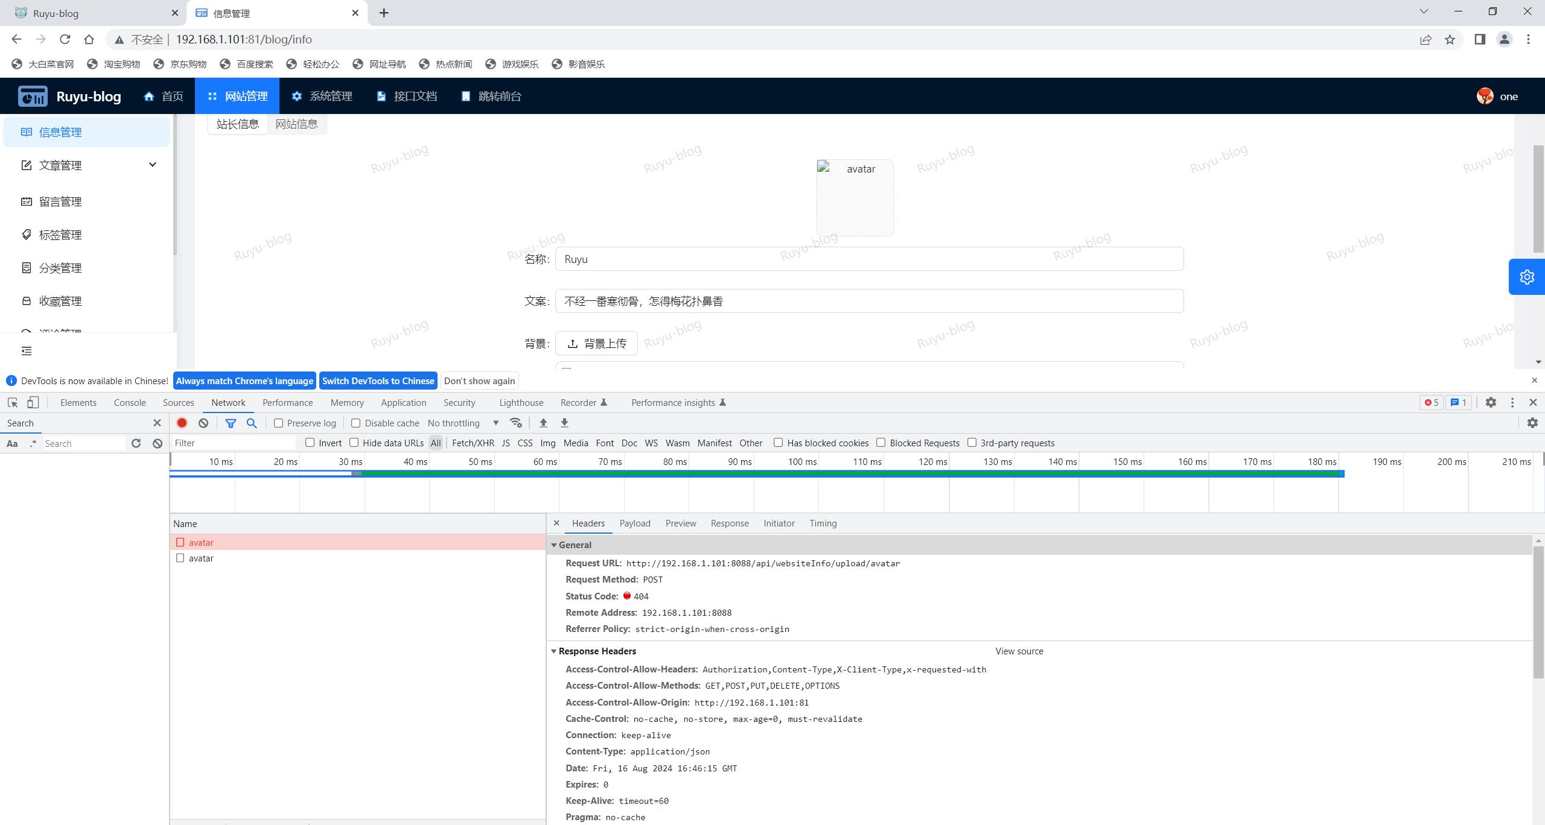Switch to the Response tab in DevTools

point(730,523)
